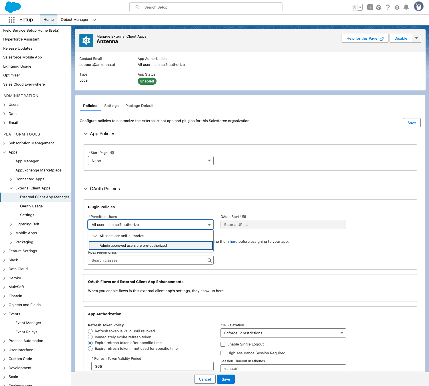
Task: Open the user profile avatar
Action: [x=418, y=7]
